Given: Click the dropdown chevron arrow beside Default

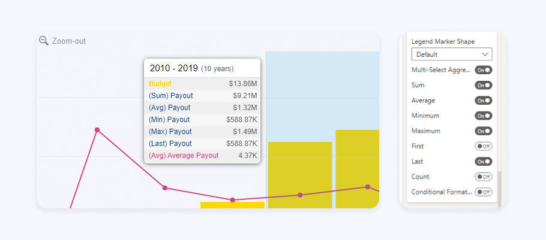Looking at the screenshot, I should tap(485, 54).
